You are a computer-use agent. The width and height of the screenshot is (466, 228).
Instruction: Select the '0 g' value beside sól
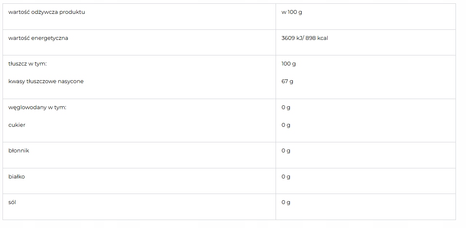tap(286, 202)
